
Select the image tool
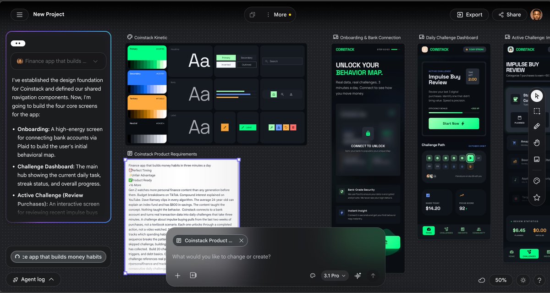tap(537, 160)
